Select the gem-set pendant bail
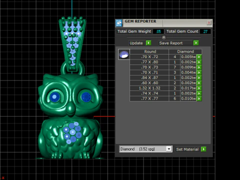 pos(72,44)
